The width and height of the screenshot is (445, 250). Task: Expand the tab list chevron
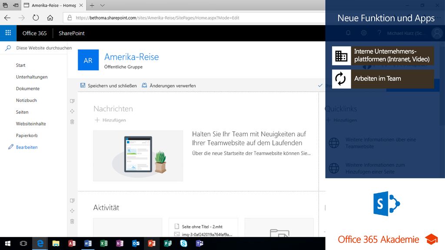103,5
